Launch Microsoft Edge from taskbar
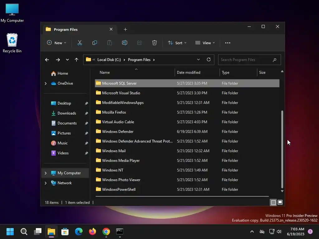This screenshot has height=239, width=319. 79,232
